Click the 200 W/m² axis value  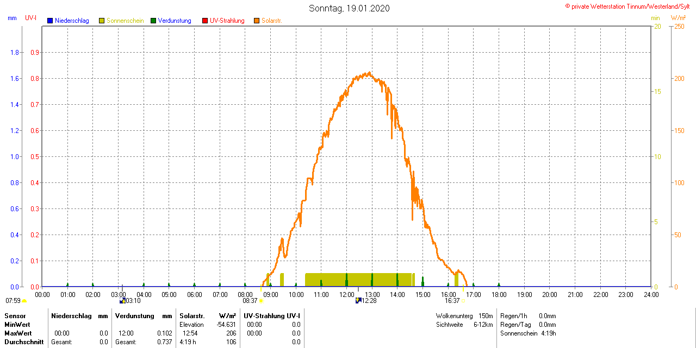(x=679, y=79)
